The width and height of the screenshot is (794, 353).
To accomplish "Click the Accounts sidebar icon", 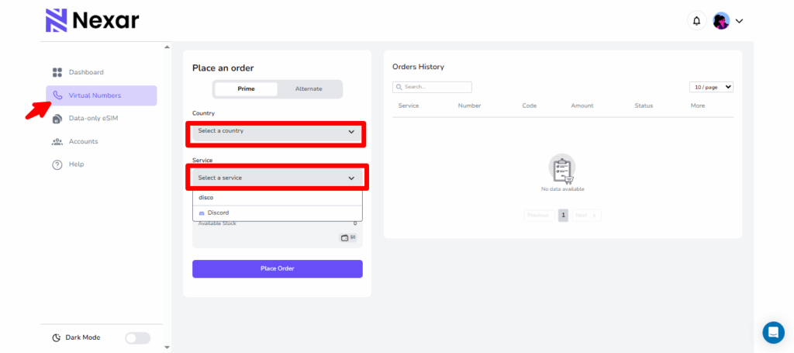I will click(57, 141).
